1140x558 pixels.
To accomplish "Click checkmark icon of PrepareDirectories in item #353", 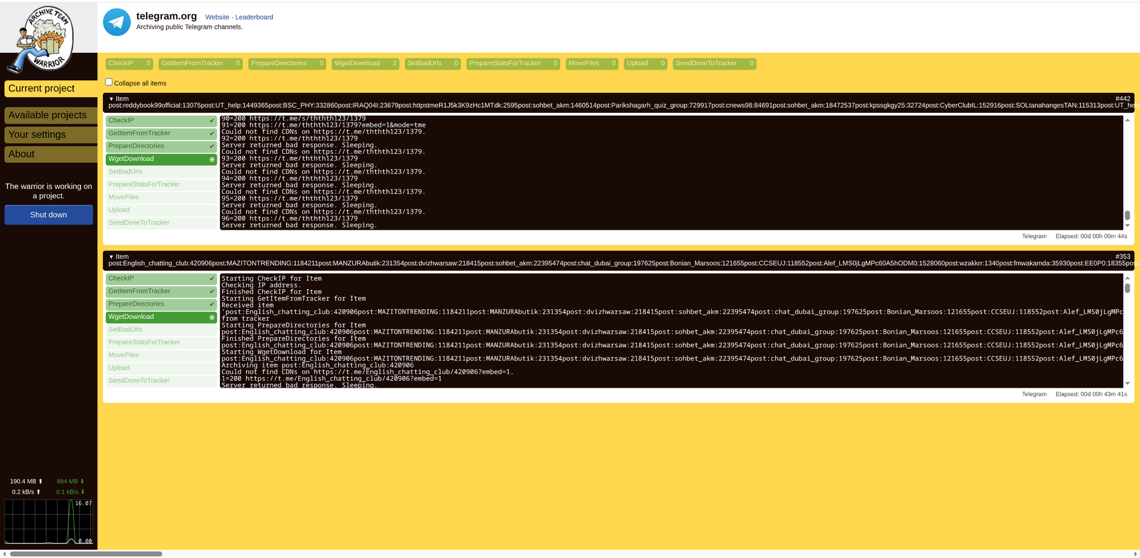I will tap(212, 304).
